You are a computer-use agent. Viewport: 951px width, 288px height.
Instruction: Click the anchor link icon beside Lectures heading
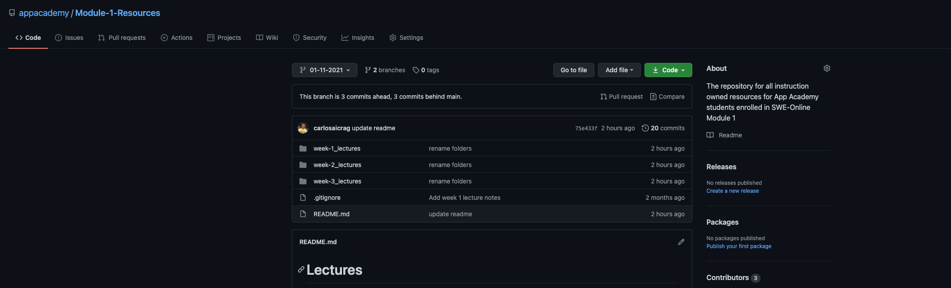301,269
